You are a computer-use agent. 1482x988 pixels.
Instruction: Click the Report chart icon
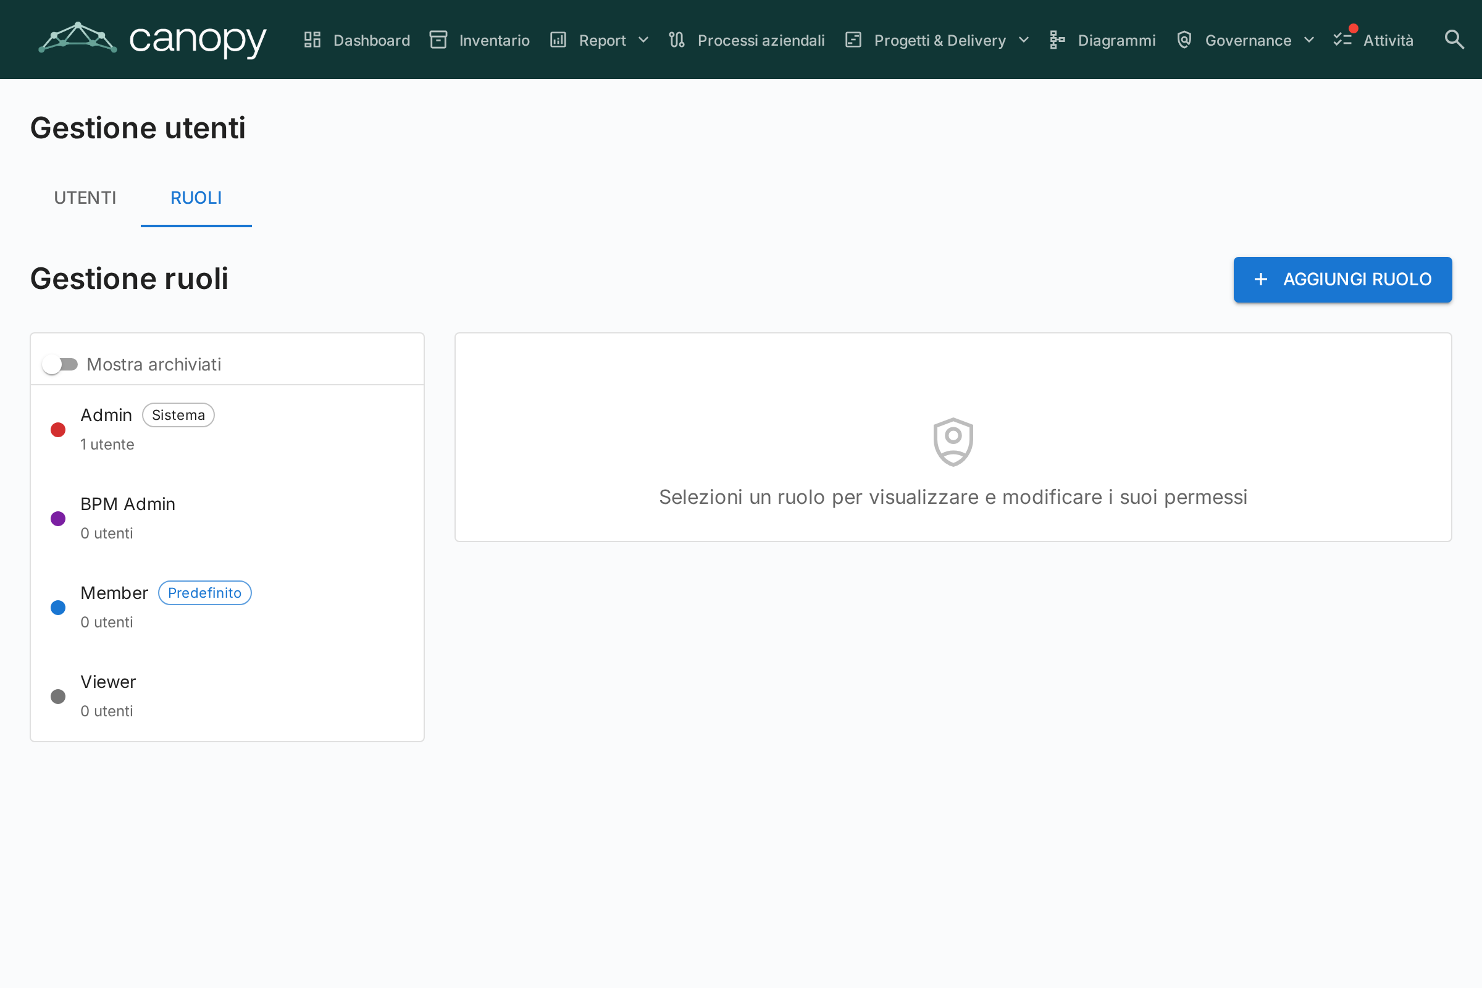coord(558,40)
